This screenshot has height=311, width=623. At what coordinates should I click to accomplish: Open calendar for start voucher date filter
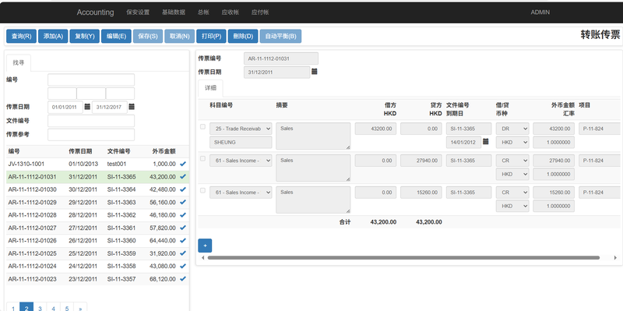[x=87, y=107]
